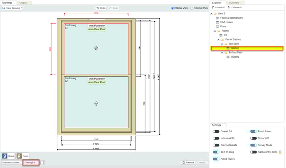The width and height of the screenshot is (286, 168).
Task: Click the up arrow in bottom sash
Action: tap(96, 103)
